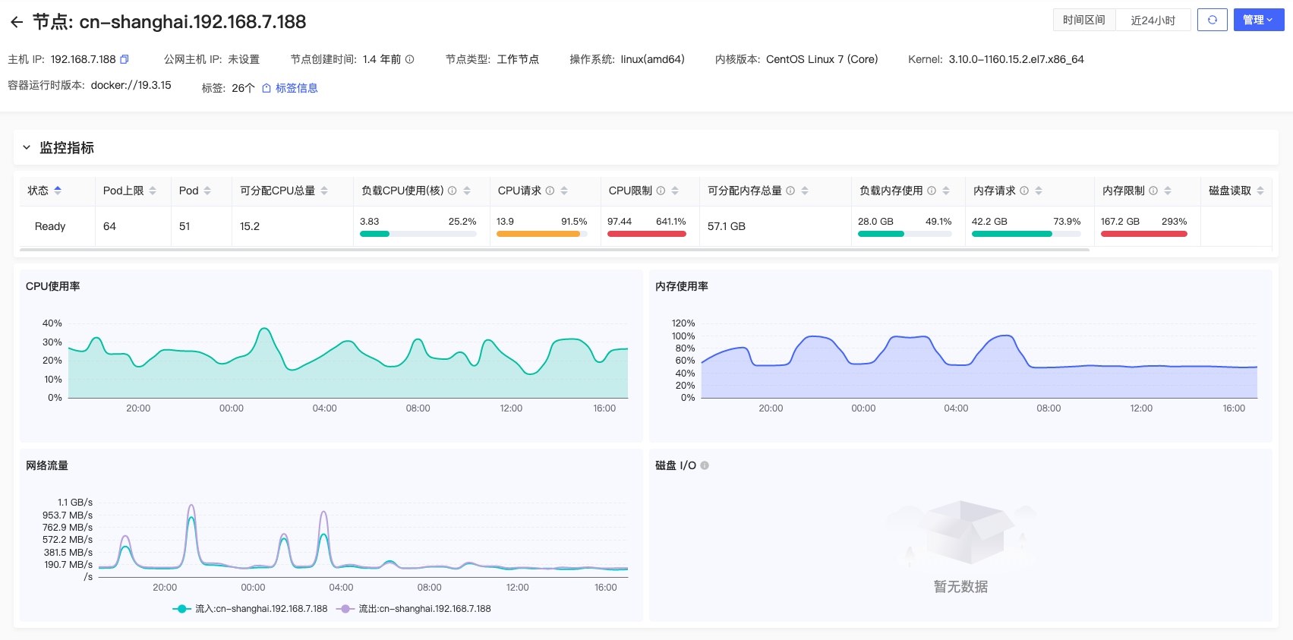Click the table horizontal scrollbar

coord(554,250)
